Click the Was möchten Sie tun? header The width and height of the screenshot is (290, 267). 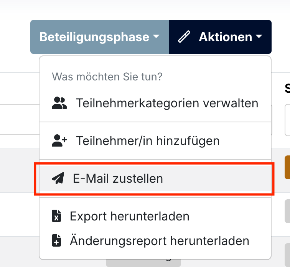coord(107,77)
